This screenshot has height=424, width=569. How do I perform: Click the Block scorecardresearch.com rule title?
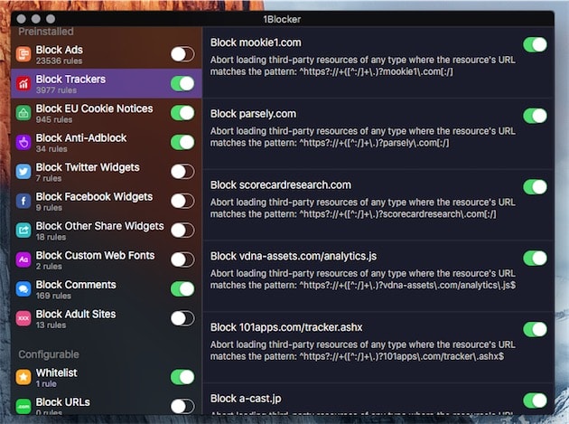tap(281, 185)
